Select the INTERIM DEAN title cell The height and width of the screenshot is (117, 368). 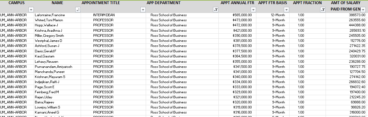[113, 15]
